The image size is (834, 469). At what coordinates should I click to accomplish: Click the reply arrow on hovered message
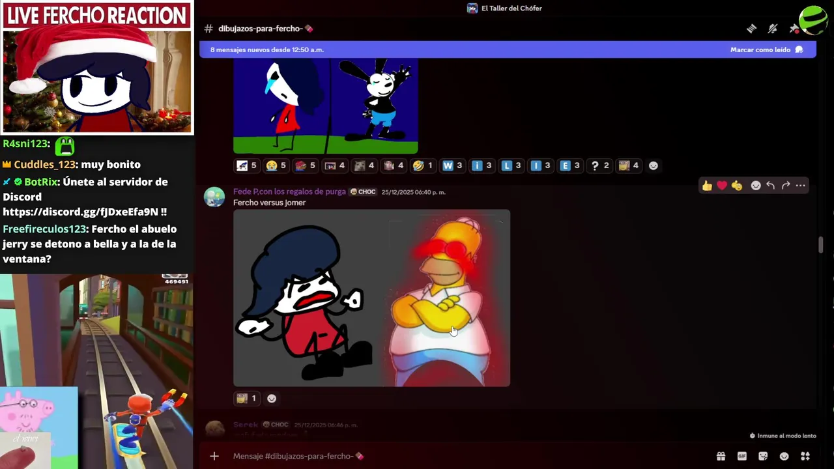771,186
